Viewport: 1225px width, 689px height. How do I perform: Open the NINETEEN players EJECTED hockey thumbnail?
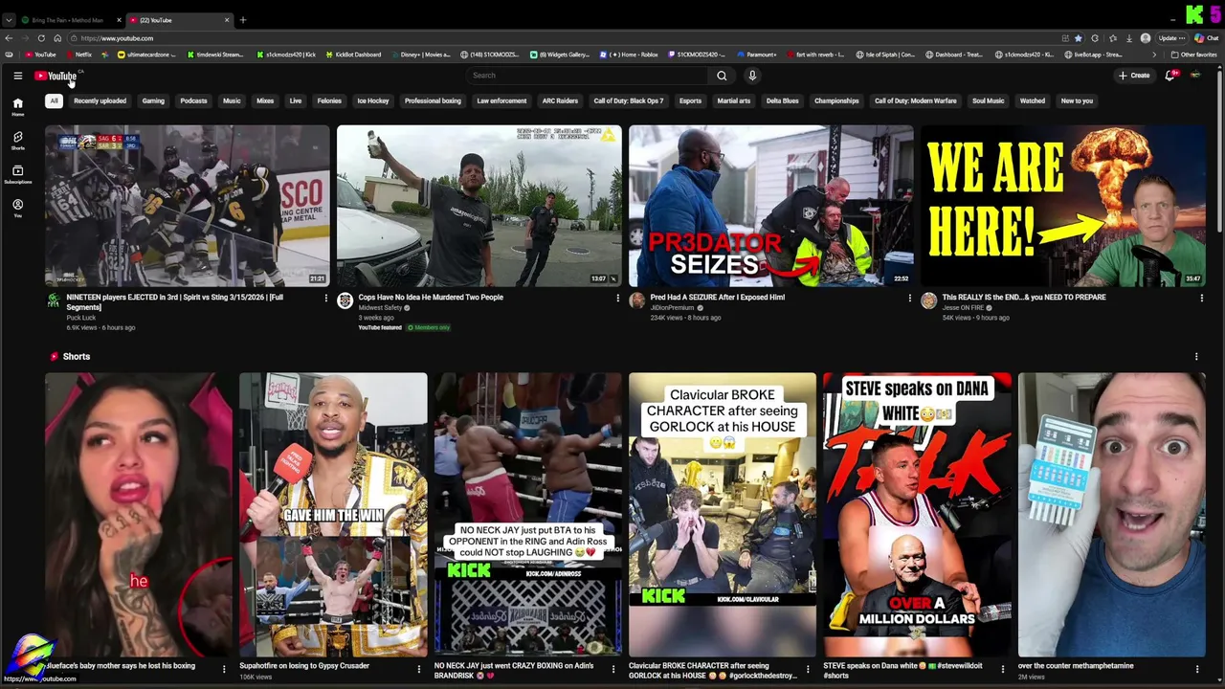click(x=188, y=206)
